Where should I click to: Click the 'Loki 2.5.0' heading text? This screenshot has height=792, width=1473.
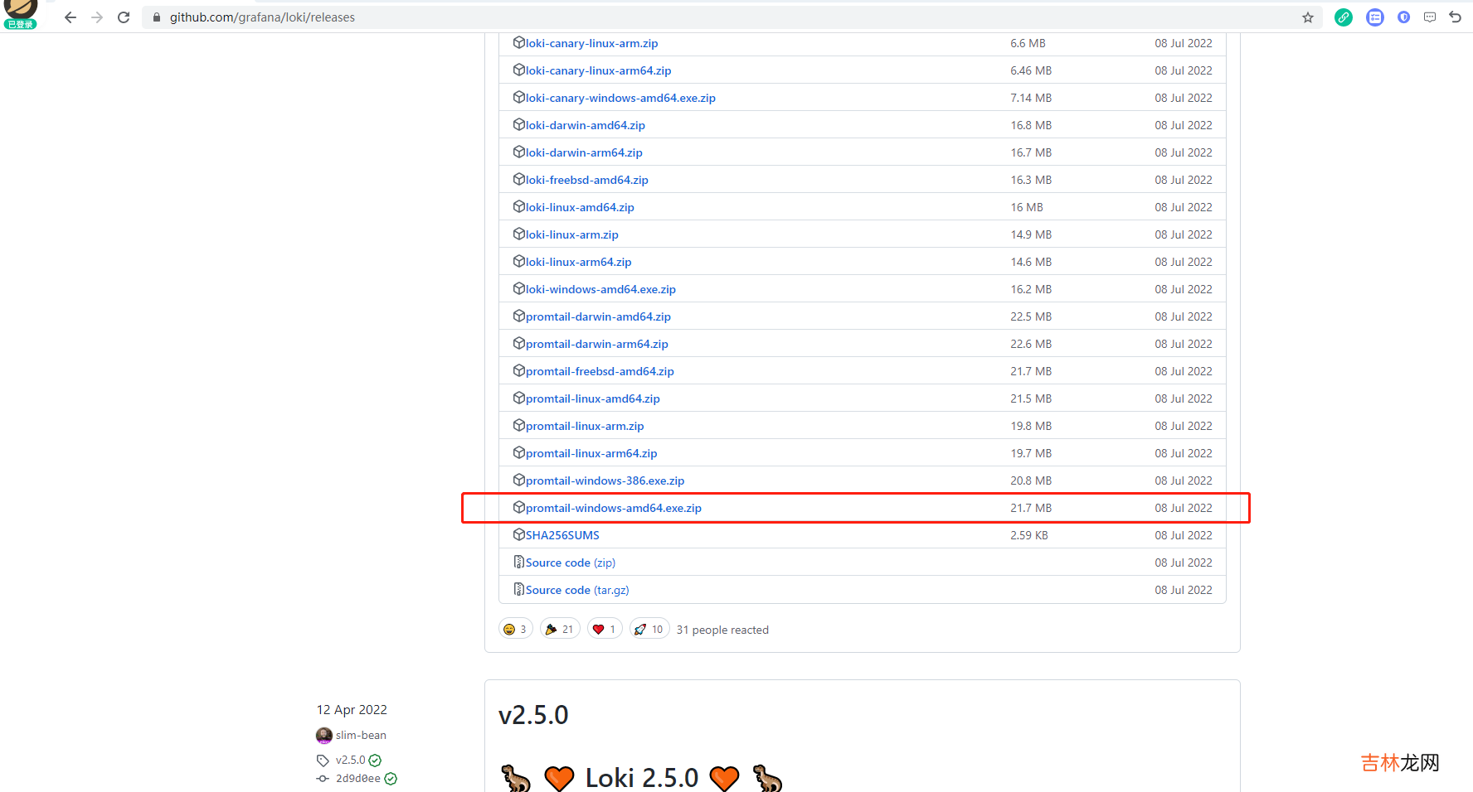[642, 778]
